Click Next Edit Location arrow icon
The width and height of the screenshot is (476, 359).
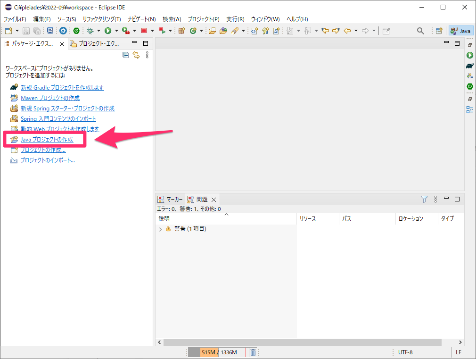coord(336,31)
